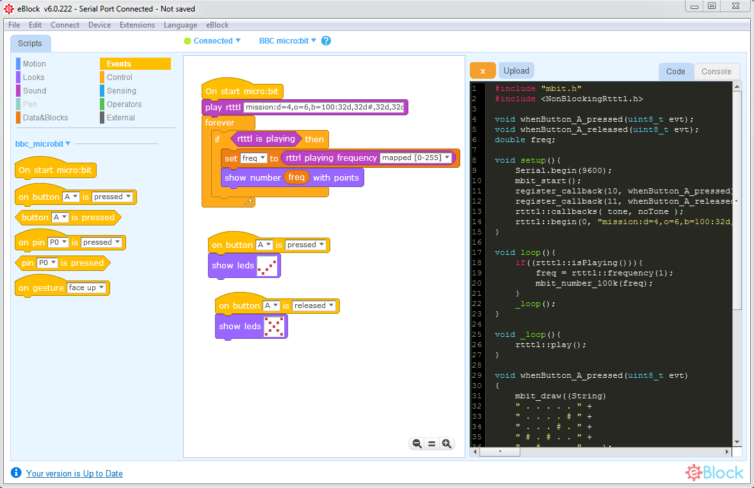This screenshot has width=754, height=488.
Task: Click code panel horizontal scroll left arrow
Action: click(x=475, y=452)
